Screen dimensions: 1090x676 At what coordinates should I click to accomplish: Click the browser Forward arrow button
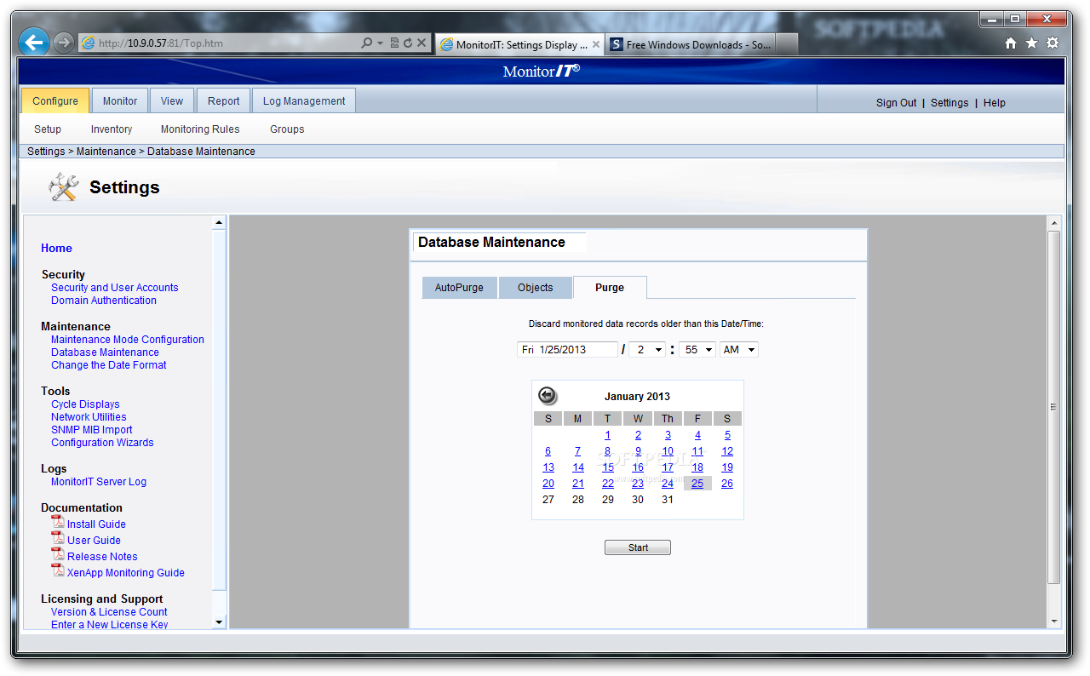[63, 43]
